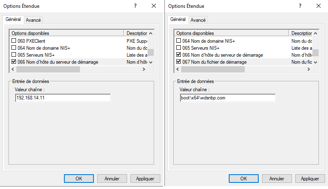Screen dimensions: 328x189
Task: Click the field containing 192.168.14.11
Action: 62,98
